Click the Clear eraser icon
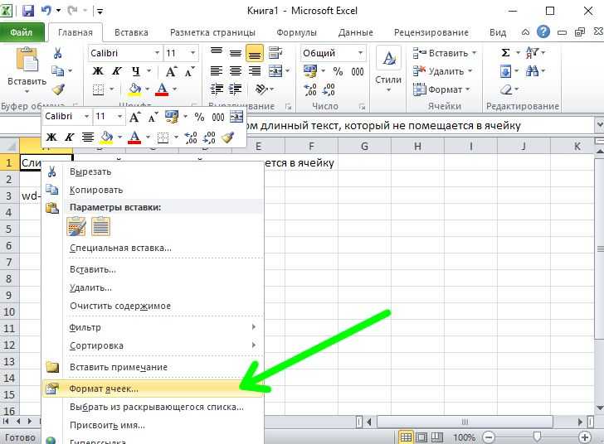 (x=506, y=89)
